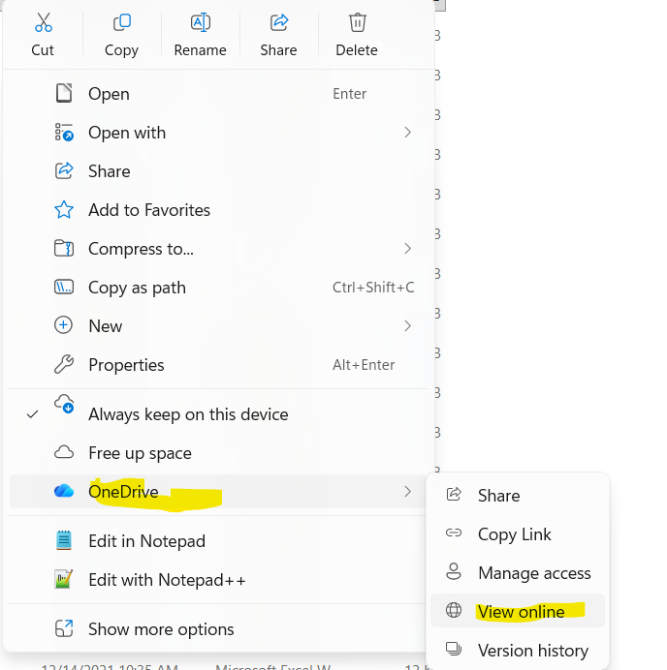The image size is (667, 670).
Task: Click the cloud download icon for Always keep
Action: click(64, 404)
